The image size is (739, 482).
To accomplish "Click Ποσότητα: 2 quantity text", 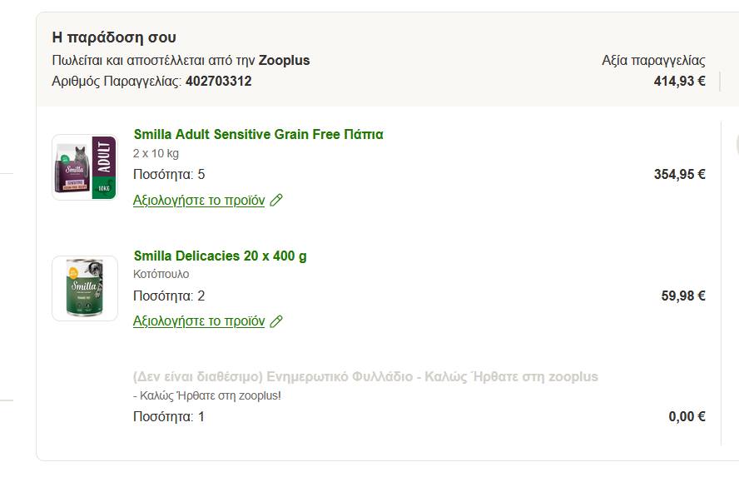I will (169, 296).
